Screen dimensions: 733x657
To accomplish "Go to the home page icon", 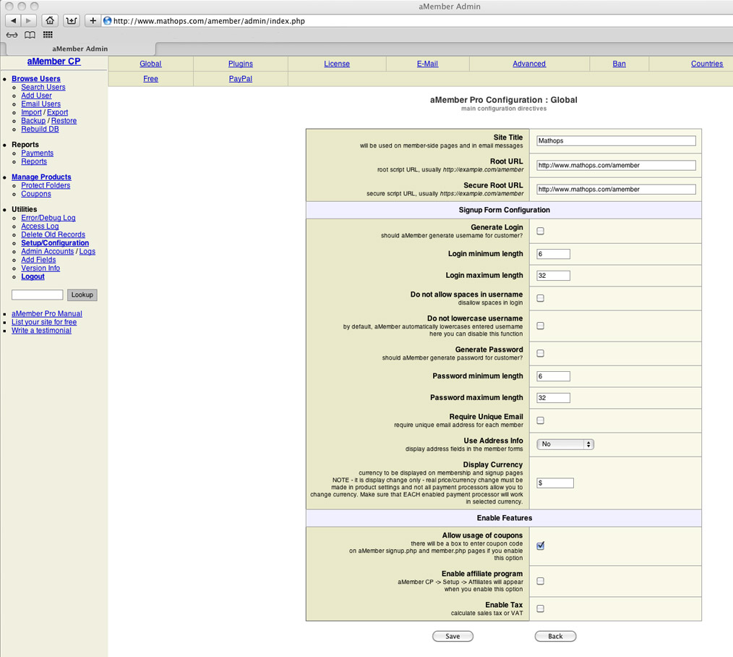I will point(50,21).
